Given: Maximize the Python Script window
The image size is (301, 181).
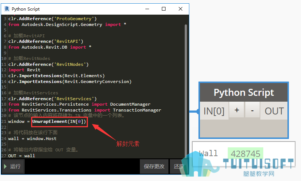Looking at the screenshot, I should click(164, 9).
